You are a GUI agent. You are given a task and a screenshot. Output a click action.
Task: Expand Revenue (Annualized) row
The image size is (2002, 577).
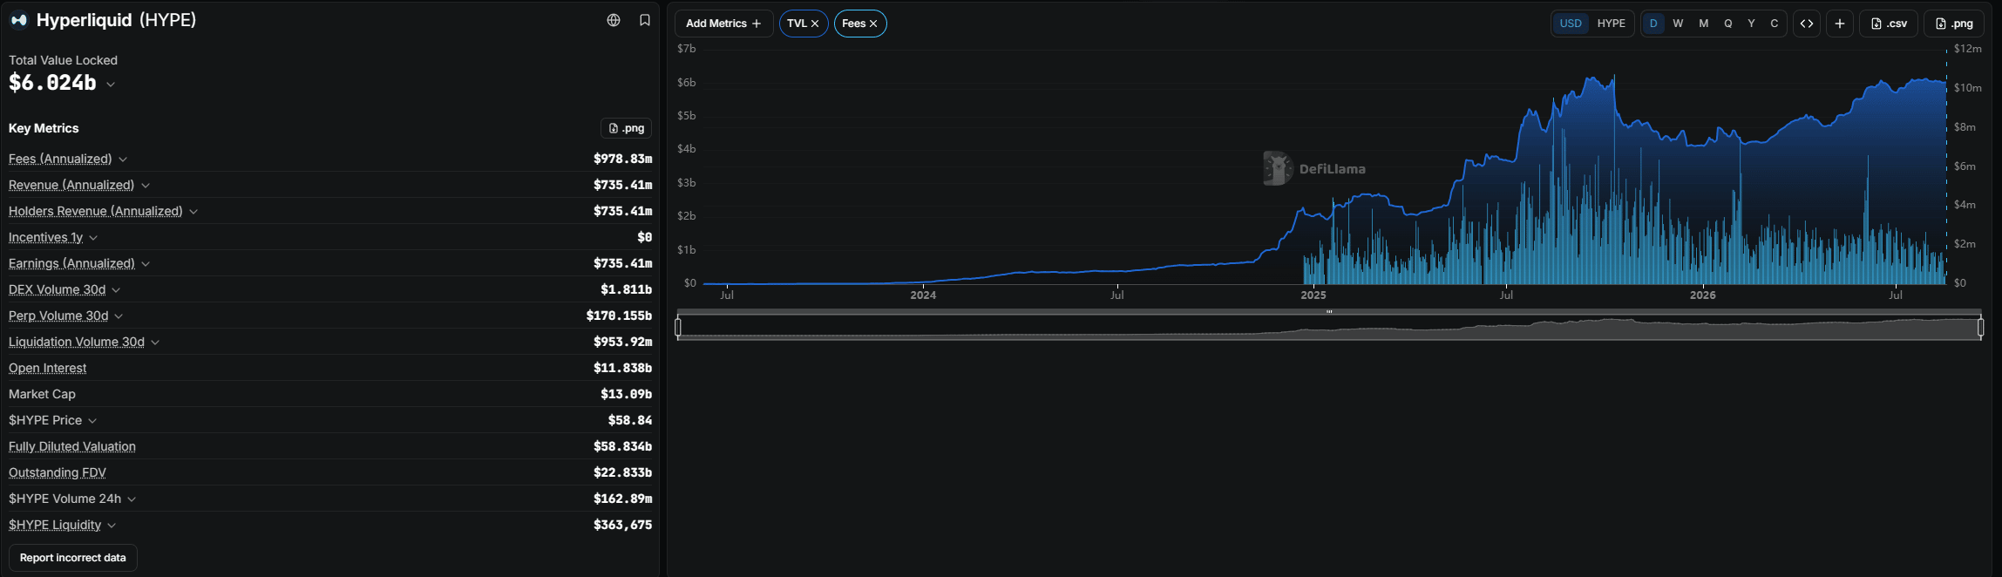coord(146,186)
